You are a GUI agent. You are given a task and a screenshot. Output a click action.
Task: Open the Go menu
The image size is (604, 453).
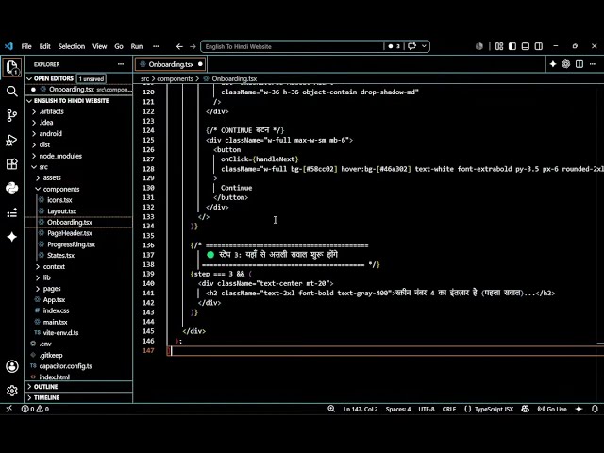119,46
